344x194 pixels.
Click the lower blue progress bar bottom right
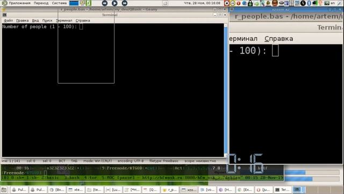[312, 179]
